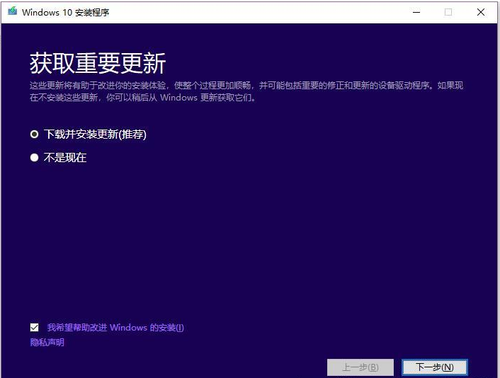Click the 获取重要更新 heading text
This screenshot has height=378, width=500.
(98, 64)
